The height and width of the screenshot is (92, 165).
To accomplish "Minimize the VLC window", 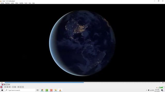I will click(x=154, y=1).
